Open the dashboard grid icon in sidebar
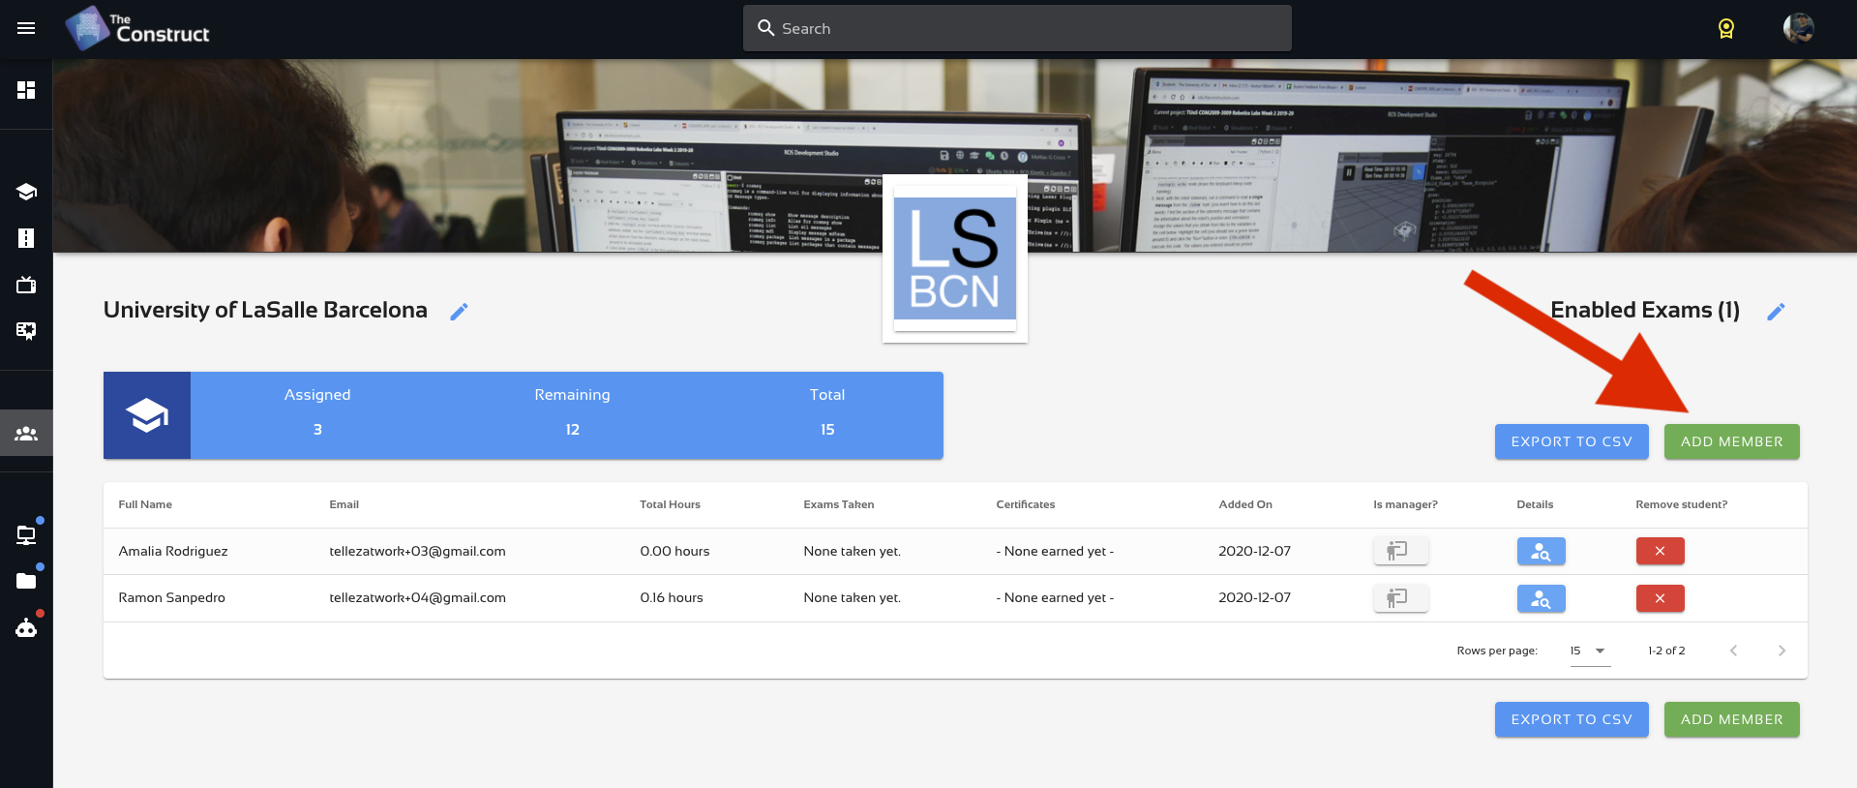The width and height of the screenshot is (1857, 788). point(26,90)
